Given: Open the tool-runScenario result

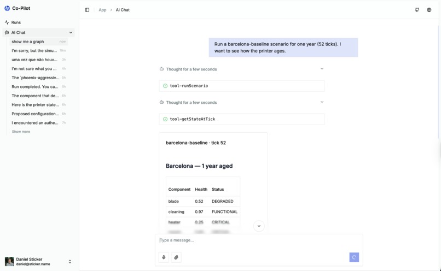Looking at the screenshot, I should click(x=242, y=86).
